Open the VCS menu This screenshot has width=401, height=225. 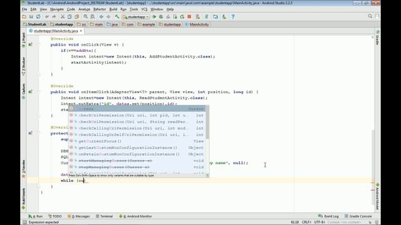(144, 9)
